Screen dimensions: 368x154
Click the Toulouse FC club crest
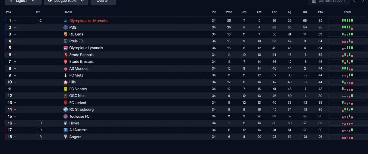tap(66, 117)
